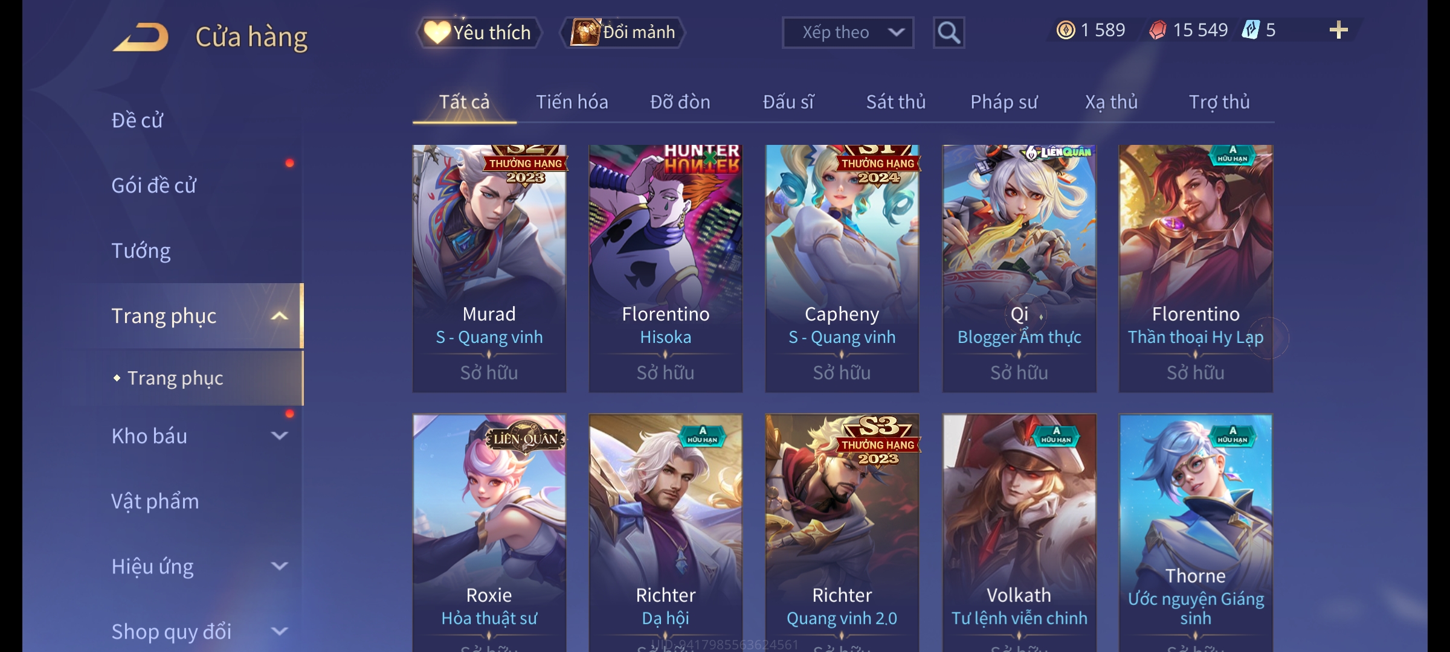Image resolution: width=1450 pixels, height=652 pixels.
Task: Expand the Shop quy đổi section
Action: 279,631
